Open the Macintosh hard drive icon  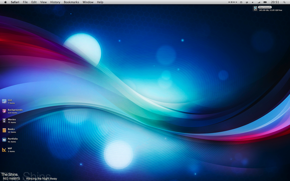coord(255,9)
